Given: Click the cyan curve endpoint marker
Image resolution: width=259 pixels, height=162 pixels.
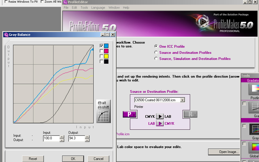Looking at the screenshot, I should [x=93, y=49].
